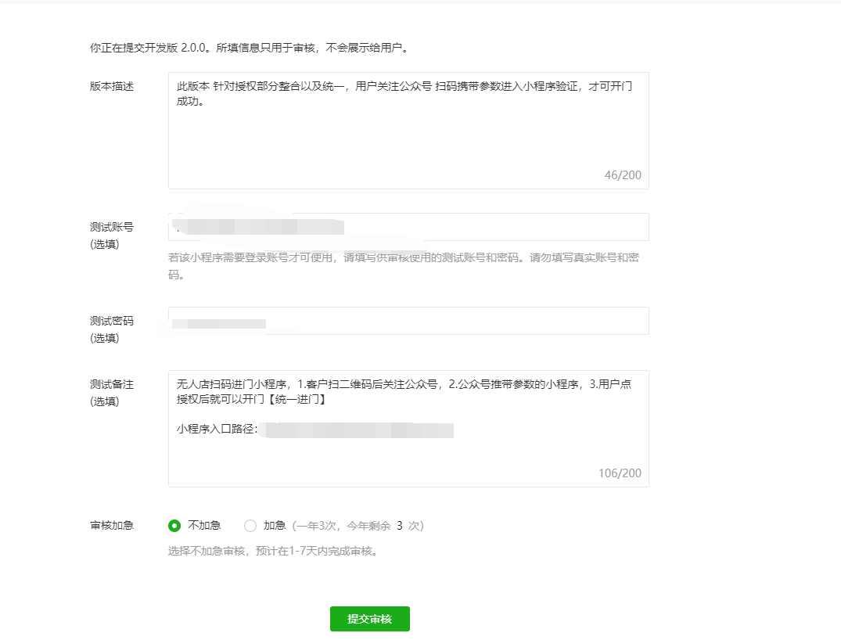Viewport: 841px width, 640px height.
Task: Click the 测试备注 text area
Action: tap(408, 429)
